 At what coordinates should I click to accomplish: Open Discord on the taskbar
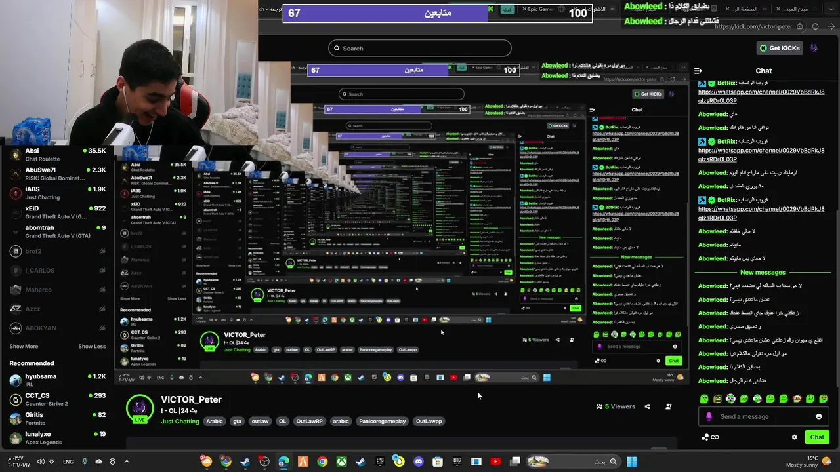(x=419, y=462)
